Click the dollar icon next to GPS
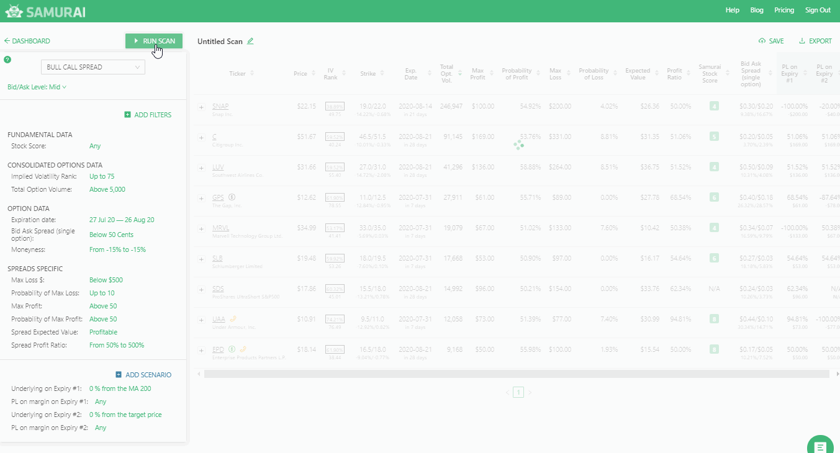This screenshot has width=840, height=453. click(232, 197)
